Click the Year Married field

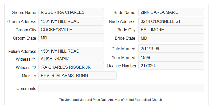(171, 57)
